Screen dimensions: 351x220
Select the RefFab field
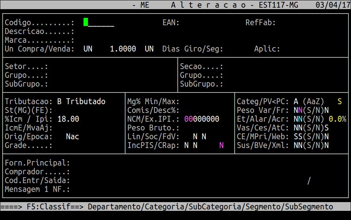coord(261,23)
